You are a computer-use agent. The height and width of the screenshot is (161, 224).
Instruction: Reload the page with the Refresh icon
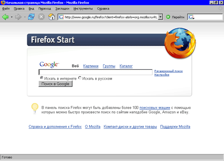click(31, 17)
